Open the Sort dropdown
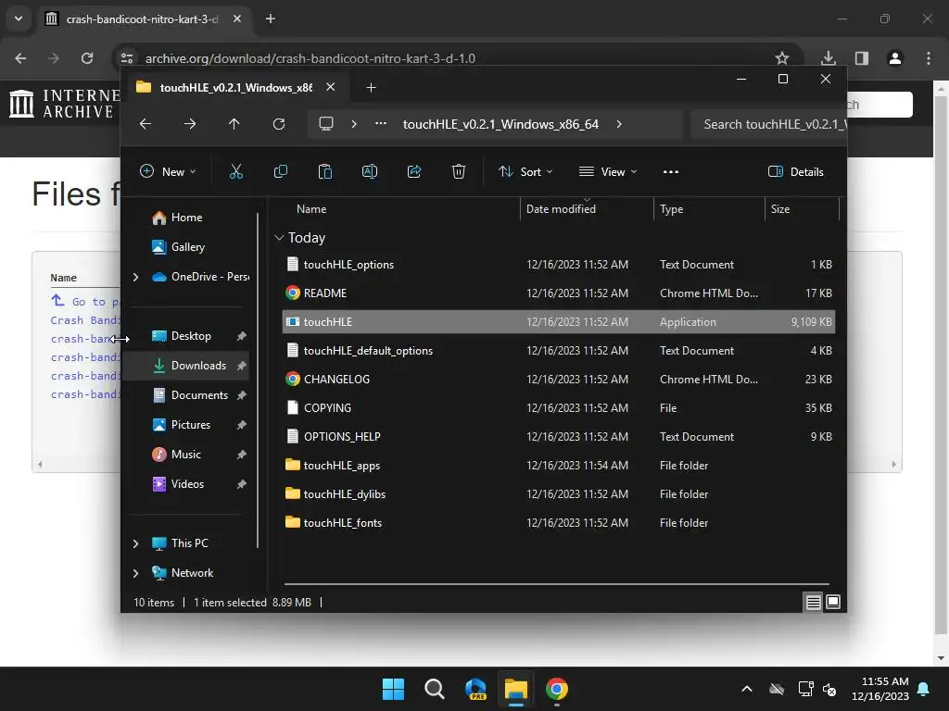This screenshot has width=949, height=711. point(525,171)
